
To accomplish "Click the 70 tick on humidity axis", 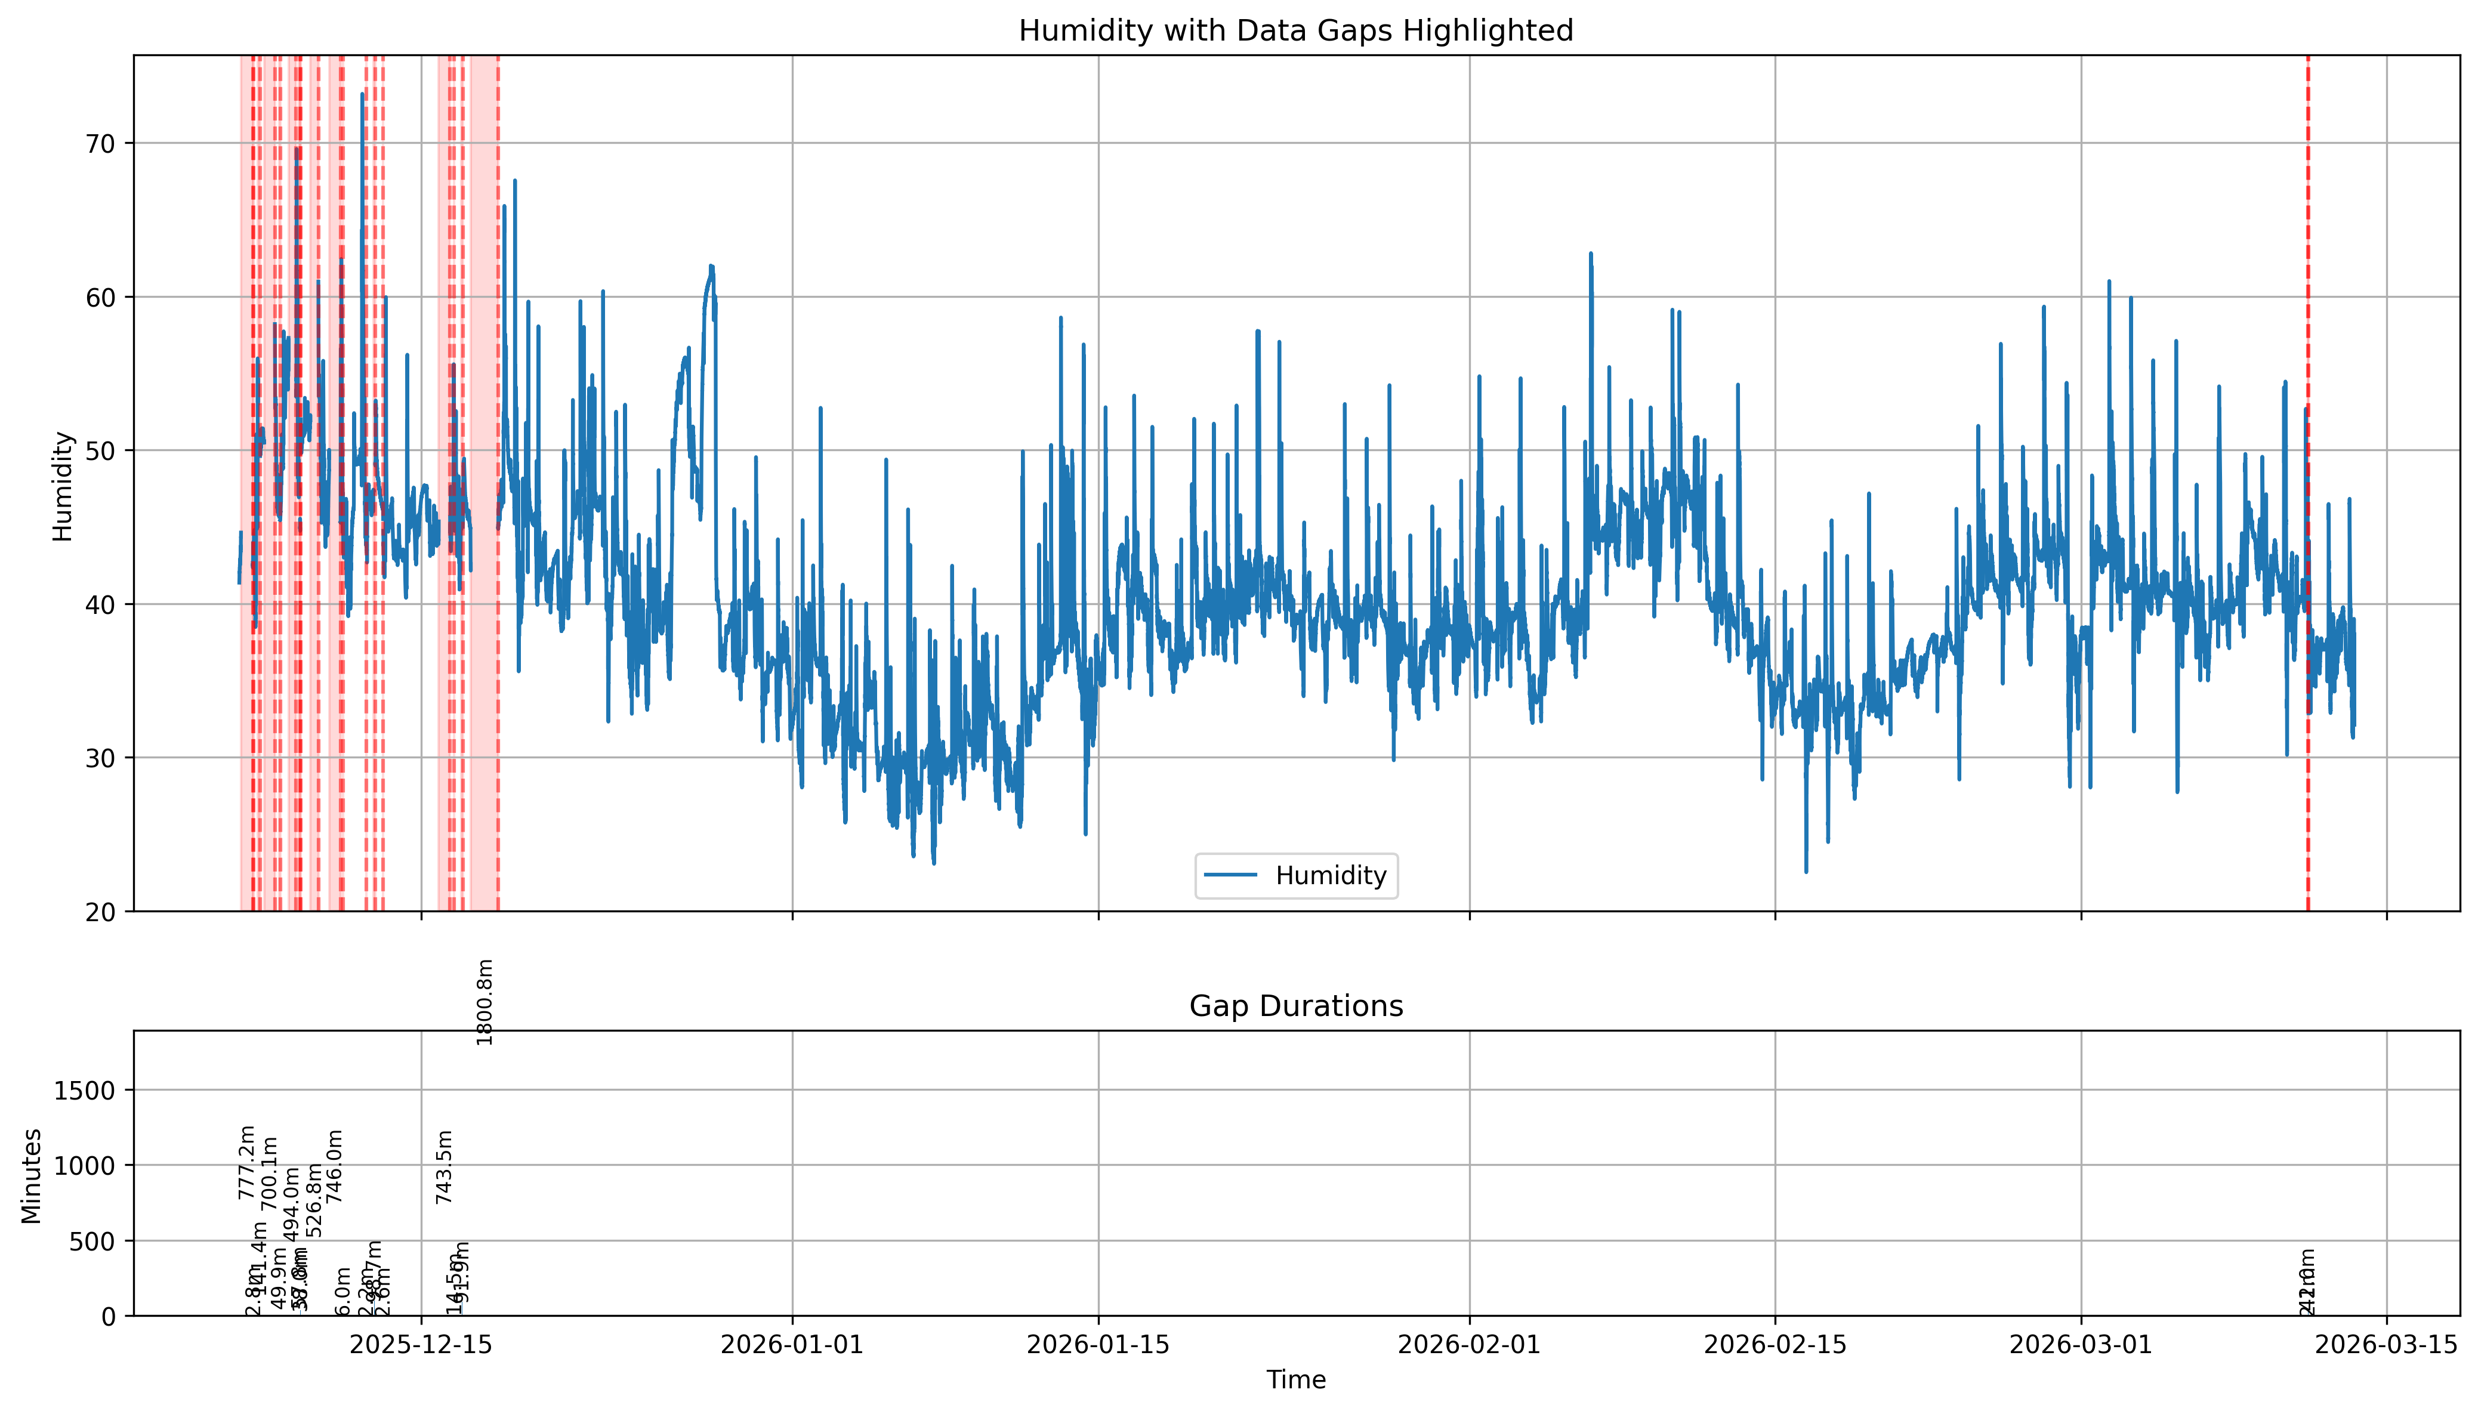I will click(100, 144).
